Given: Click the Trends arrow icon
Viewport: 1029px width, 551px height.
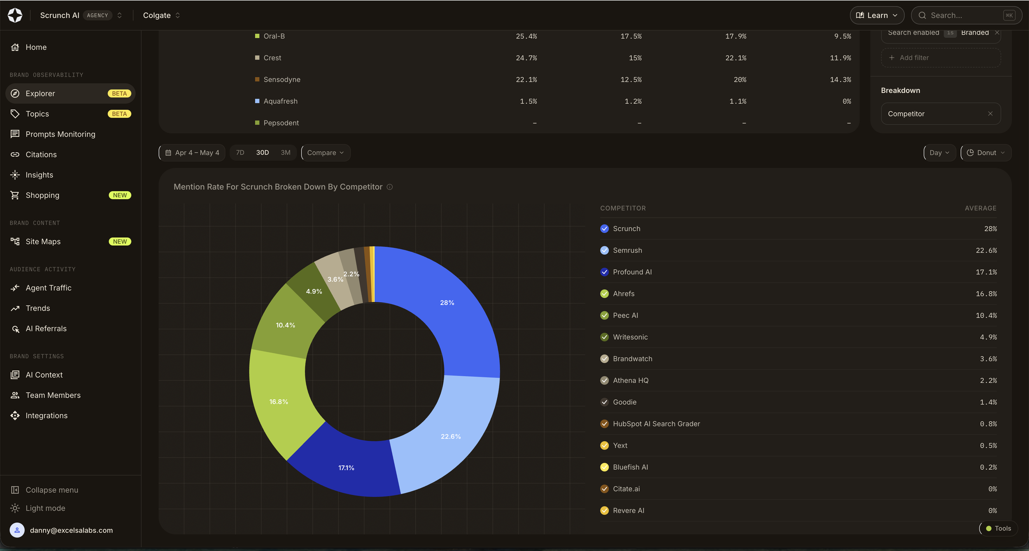Looking at the screenshot, I should pyautogui.click(x=15, y=308).
